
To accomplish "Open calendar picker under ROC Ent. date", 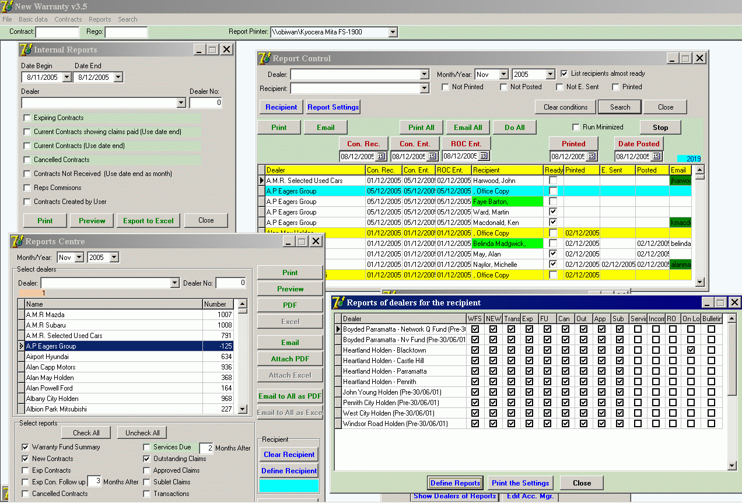I will (483, 156).
